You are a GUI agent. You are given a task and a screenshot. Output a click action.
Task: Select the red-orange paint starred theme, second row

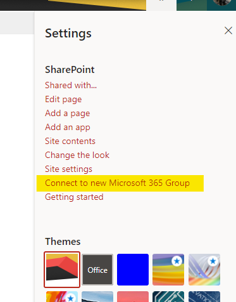click(62, 297)
